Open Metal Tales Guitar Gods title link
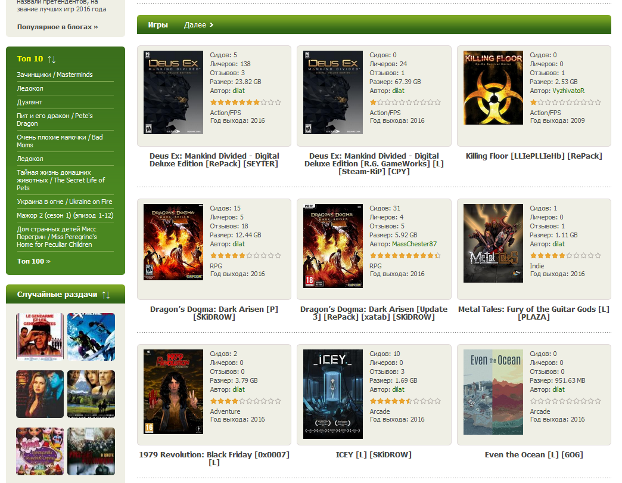Screen dimensions: 622x483 [x=534, y=313]
